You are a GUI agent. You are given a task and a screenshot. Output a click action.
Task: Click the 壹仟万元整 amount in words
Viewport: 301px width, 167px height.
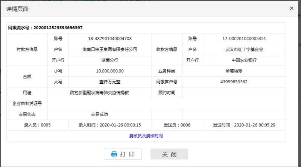[109, 82]
